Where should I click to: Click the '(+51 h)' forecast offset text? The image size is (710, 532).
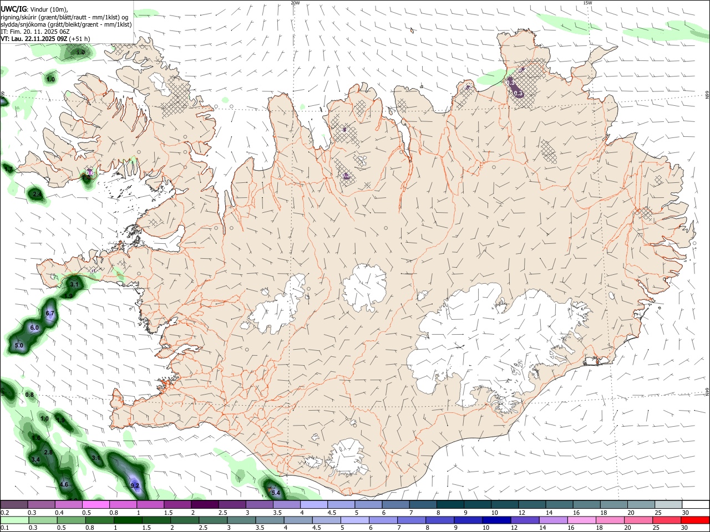[x=80, y=39]
